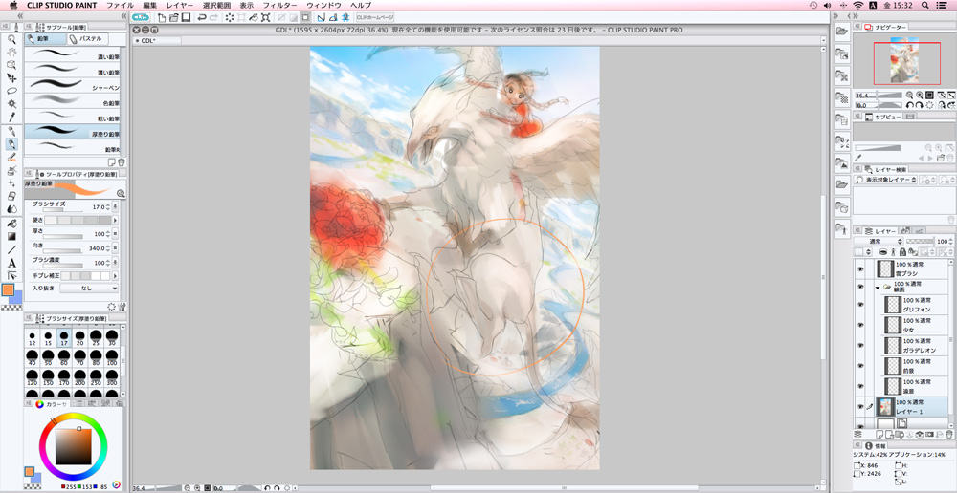The width and height of the screenshot is (957, 493).
Task: Click 向き angle value stepper
Action: click(x=109, y=248)
